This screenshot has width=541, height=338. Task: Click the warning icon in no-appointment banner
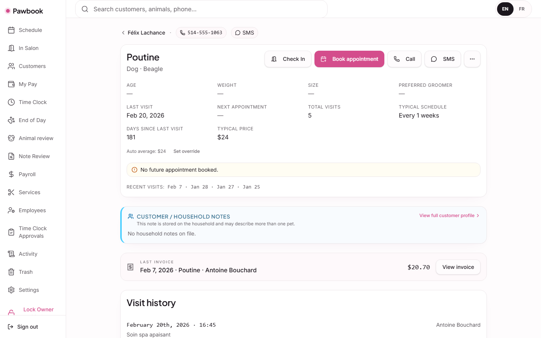tap(134, 170)
